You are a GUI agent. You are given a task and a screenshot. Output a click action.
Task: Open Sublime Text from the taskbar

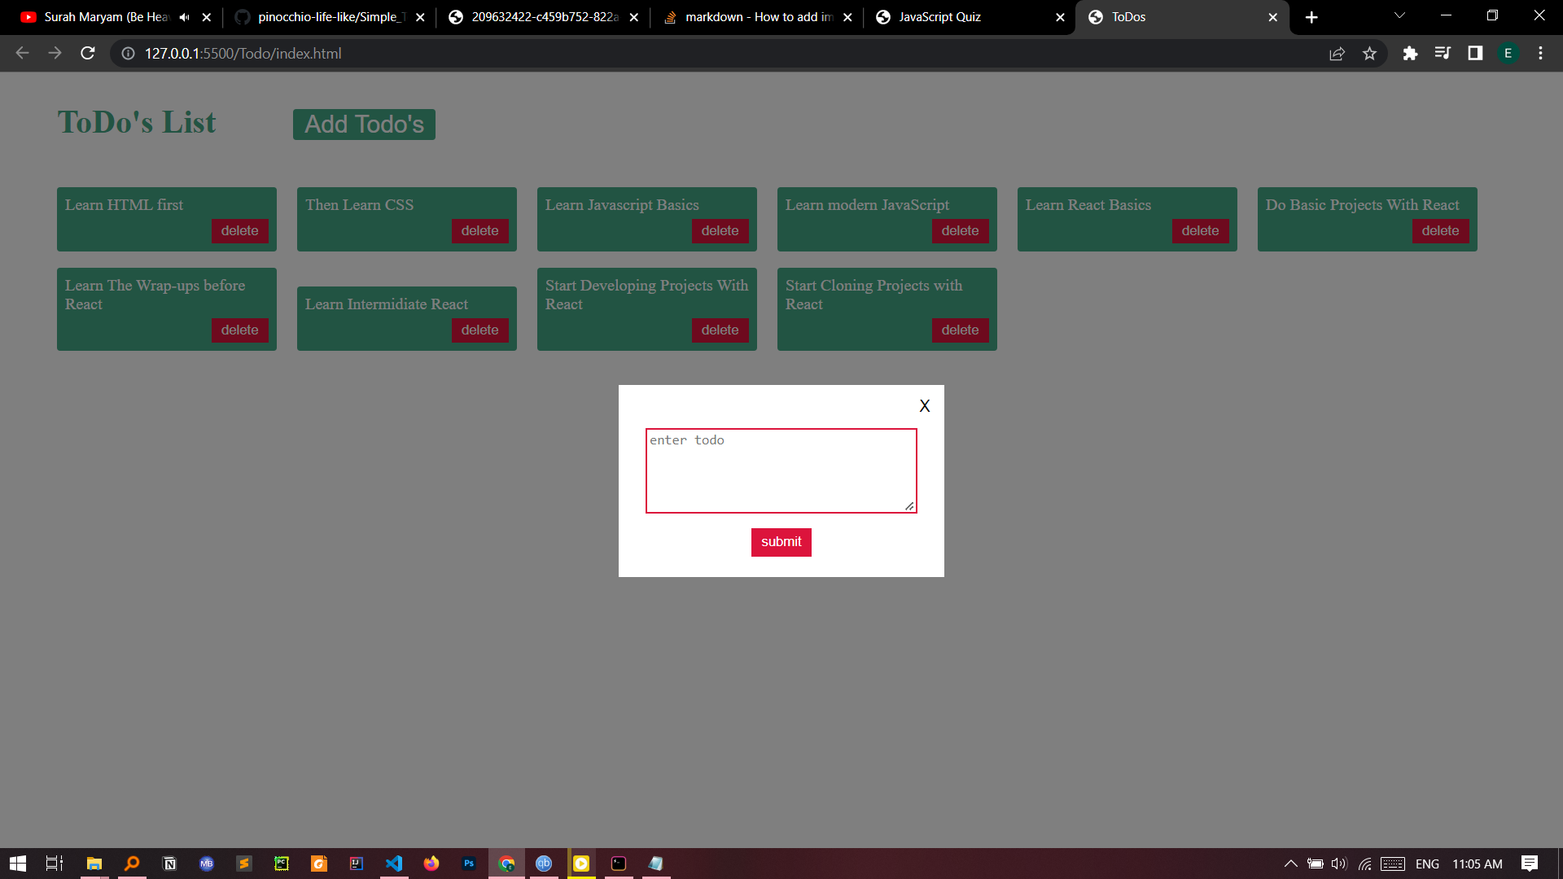pyautogui.click(x=243, y=864)
